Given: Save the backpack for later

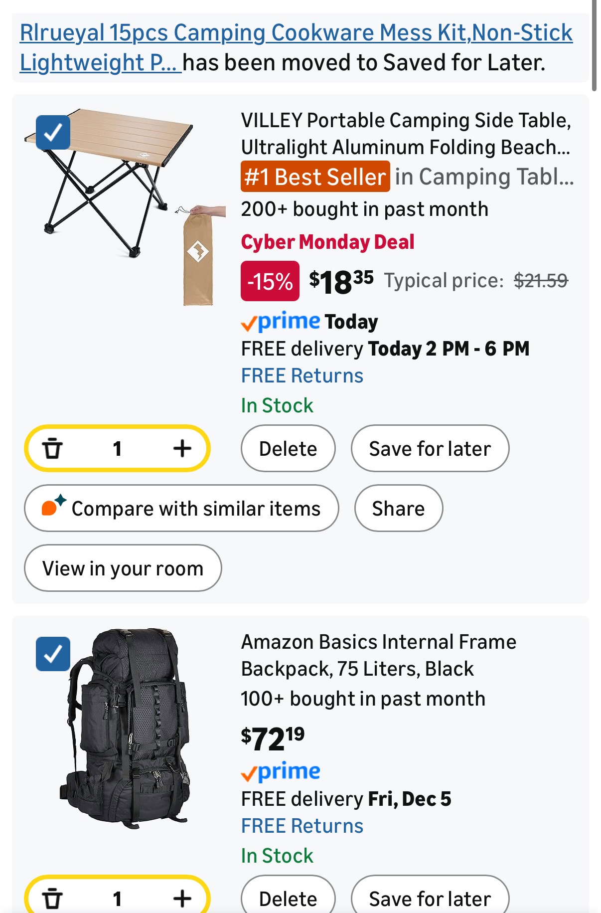Looking at the screenshot, I should click(430, 898).
